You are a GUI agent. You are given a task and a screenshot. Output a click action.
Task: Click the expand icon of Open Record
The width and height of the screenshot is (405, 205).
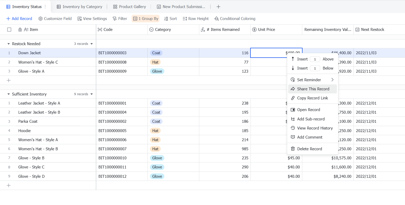pyautogui.click(x=293, y=110)
